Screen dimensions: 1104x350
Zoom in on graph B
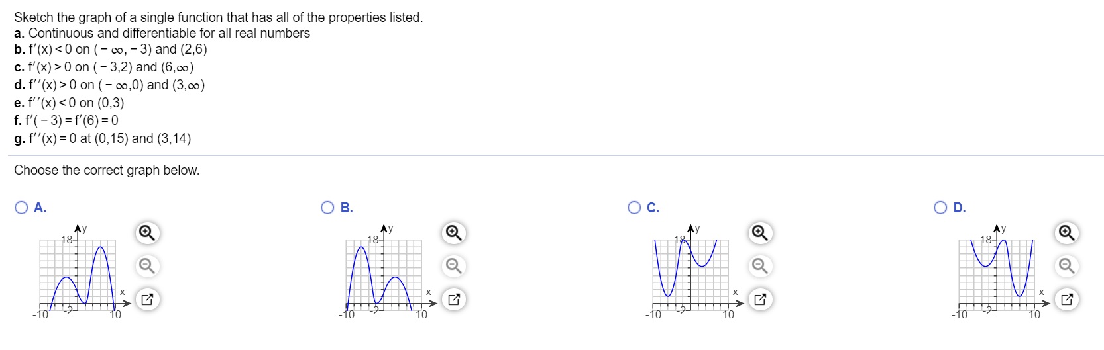tap(454, 233)
